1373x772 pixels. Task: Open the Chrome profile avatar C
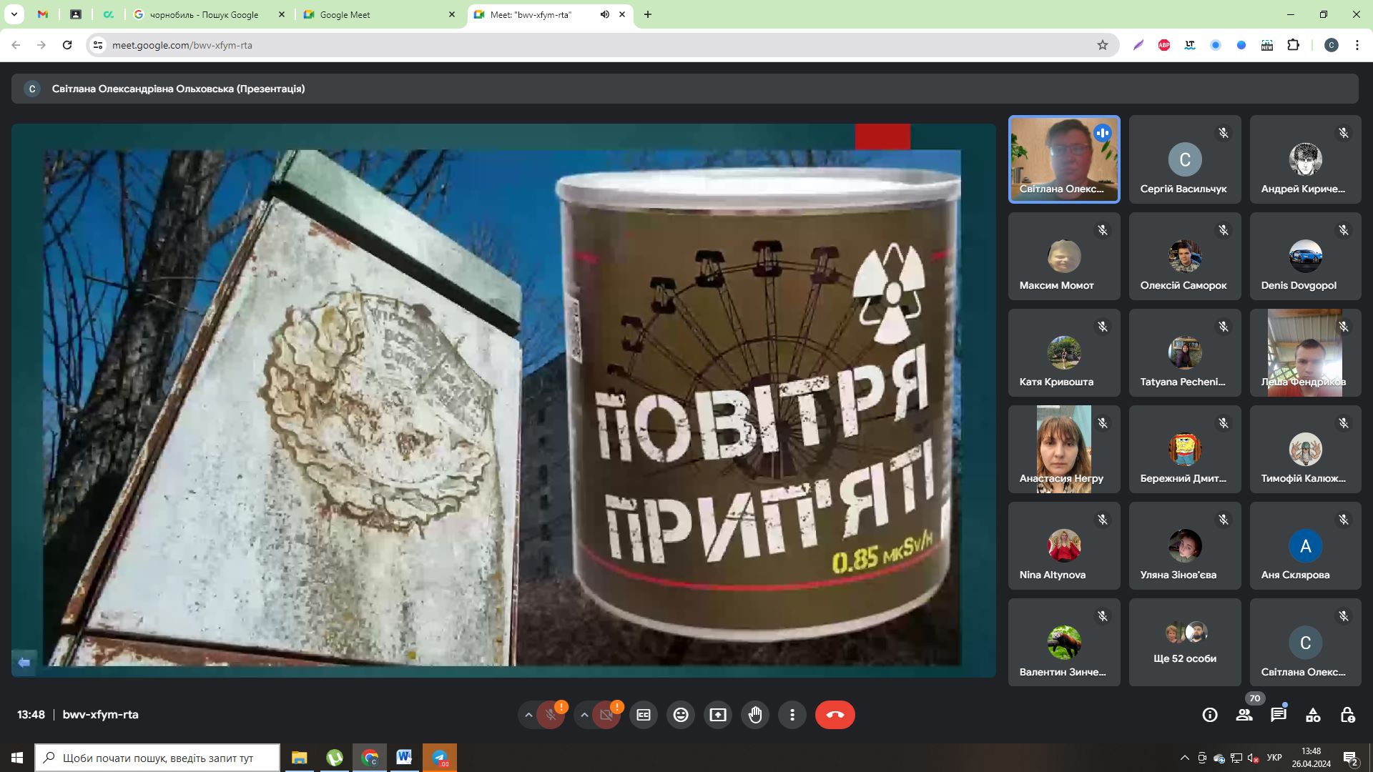pyautogui.click(x=1332, y=45)
